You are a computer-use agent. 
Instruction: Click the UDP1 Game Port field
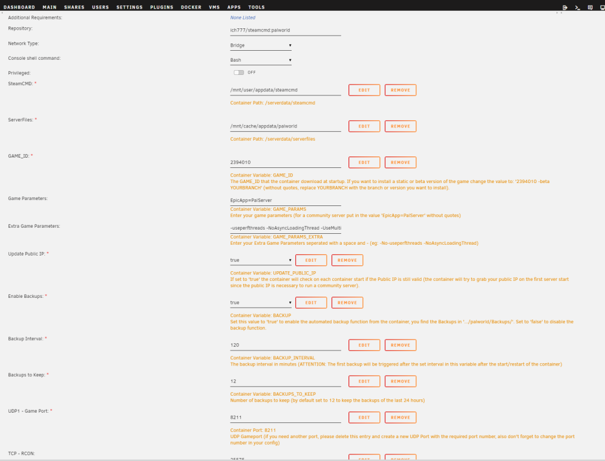(286, 418)
